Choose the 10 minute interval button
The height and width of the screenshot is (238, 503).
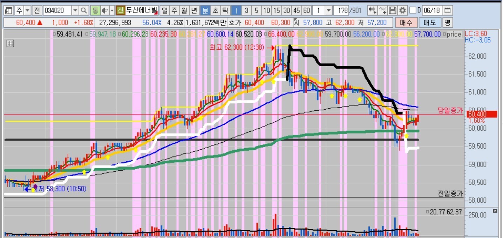[267, 10]
